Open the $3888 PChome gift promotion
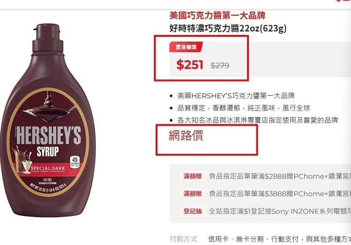This screenshot has height=245, width=351. click(280, 193)
